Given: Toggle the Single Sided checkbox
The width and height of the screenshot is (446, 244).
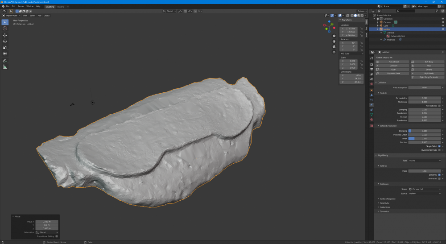Looking at the screenshot, I should pyautogui.click(x=439, y=146).
